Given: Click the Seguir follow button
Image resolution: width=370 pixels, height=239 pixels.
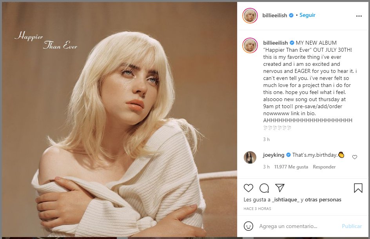Looking at the screenshot, I should tap(307, 15).
